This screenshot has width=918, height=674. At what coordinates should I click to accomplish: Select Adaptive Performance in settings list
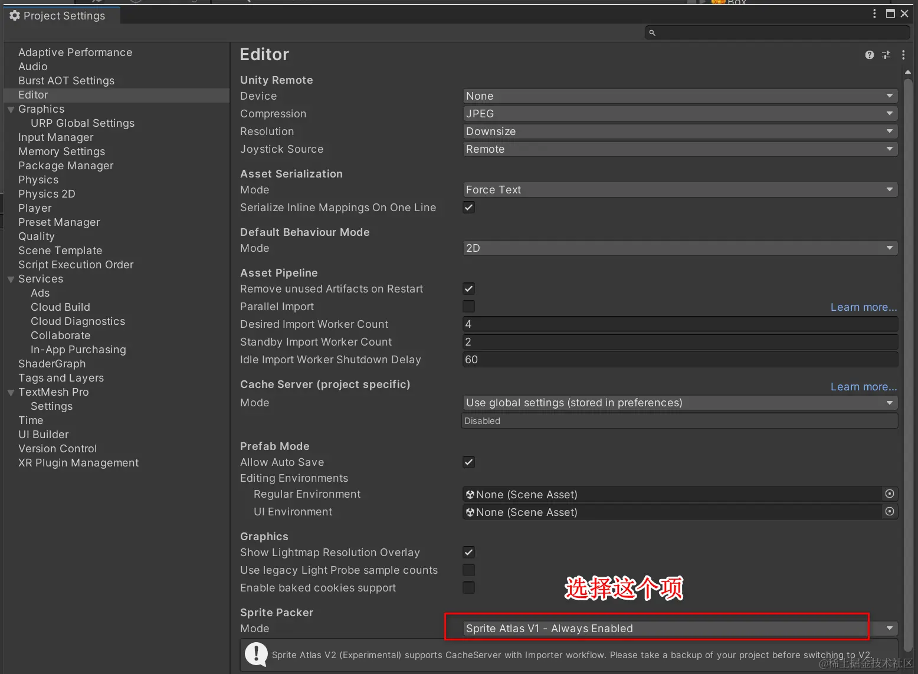click(75, 52)
